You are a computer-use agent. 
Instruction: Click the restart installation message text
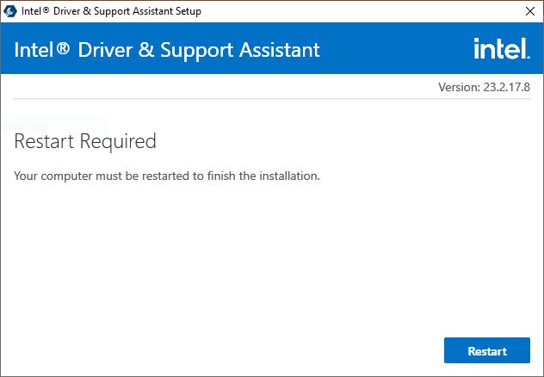point(167,176)
